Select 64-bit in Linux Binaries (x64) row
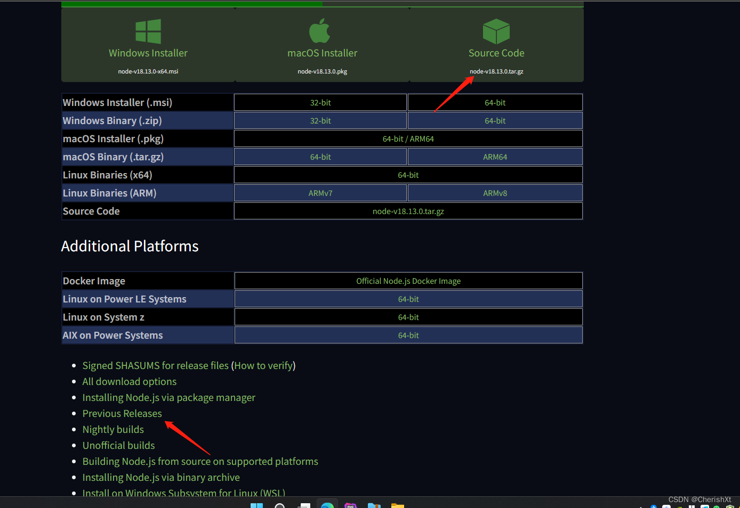 [408, 175]
